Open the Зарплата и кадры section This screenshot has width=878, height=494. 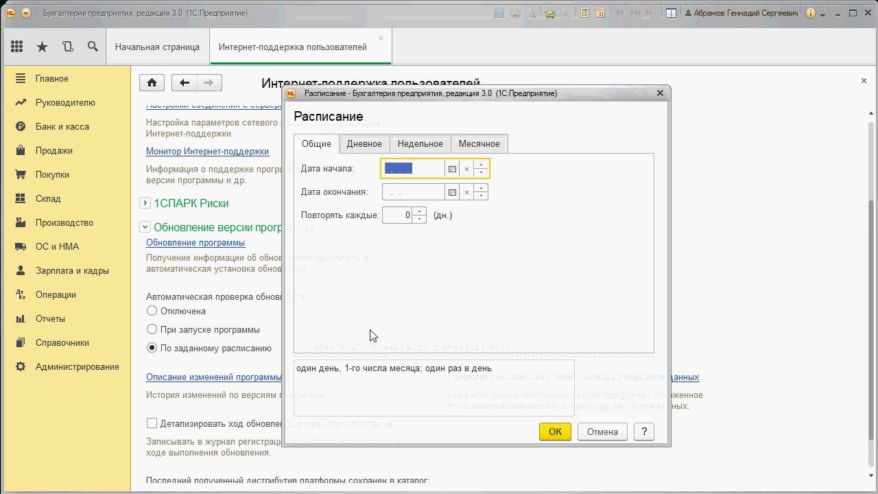tap(67, 270)
